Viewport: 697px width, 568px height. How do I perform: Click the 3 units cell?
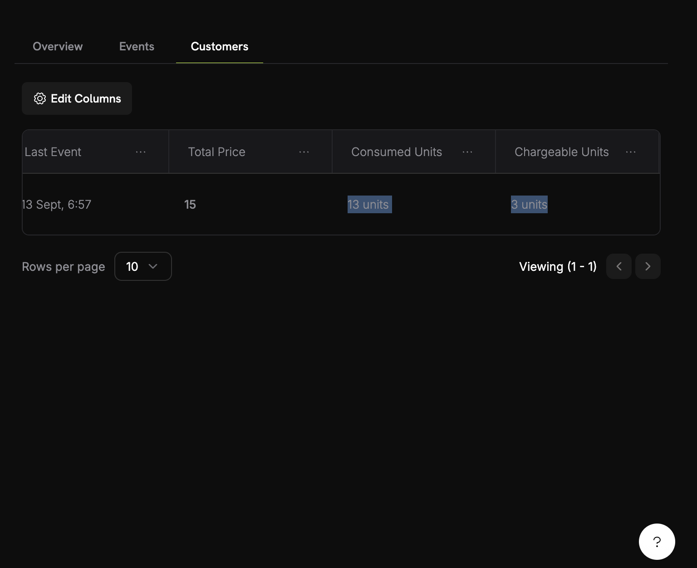529,205
